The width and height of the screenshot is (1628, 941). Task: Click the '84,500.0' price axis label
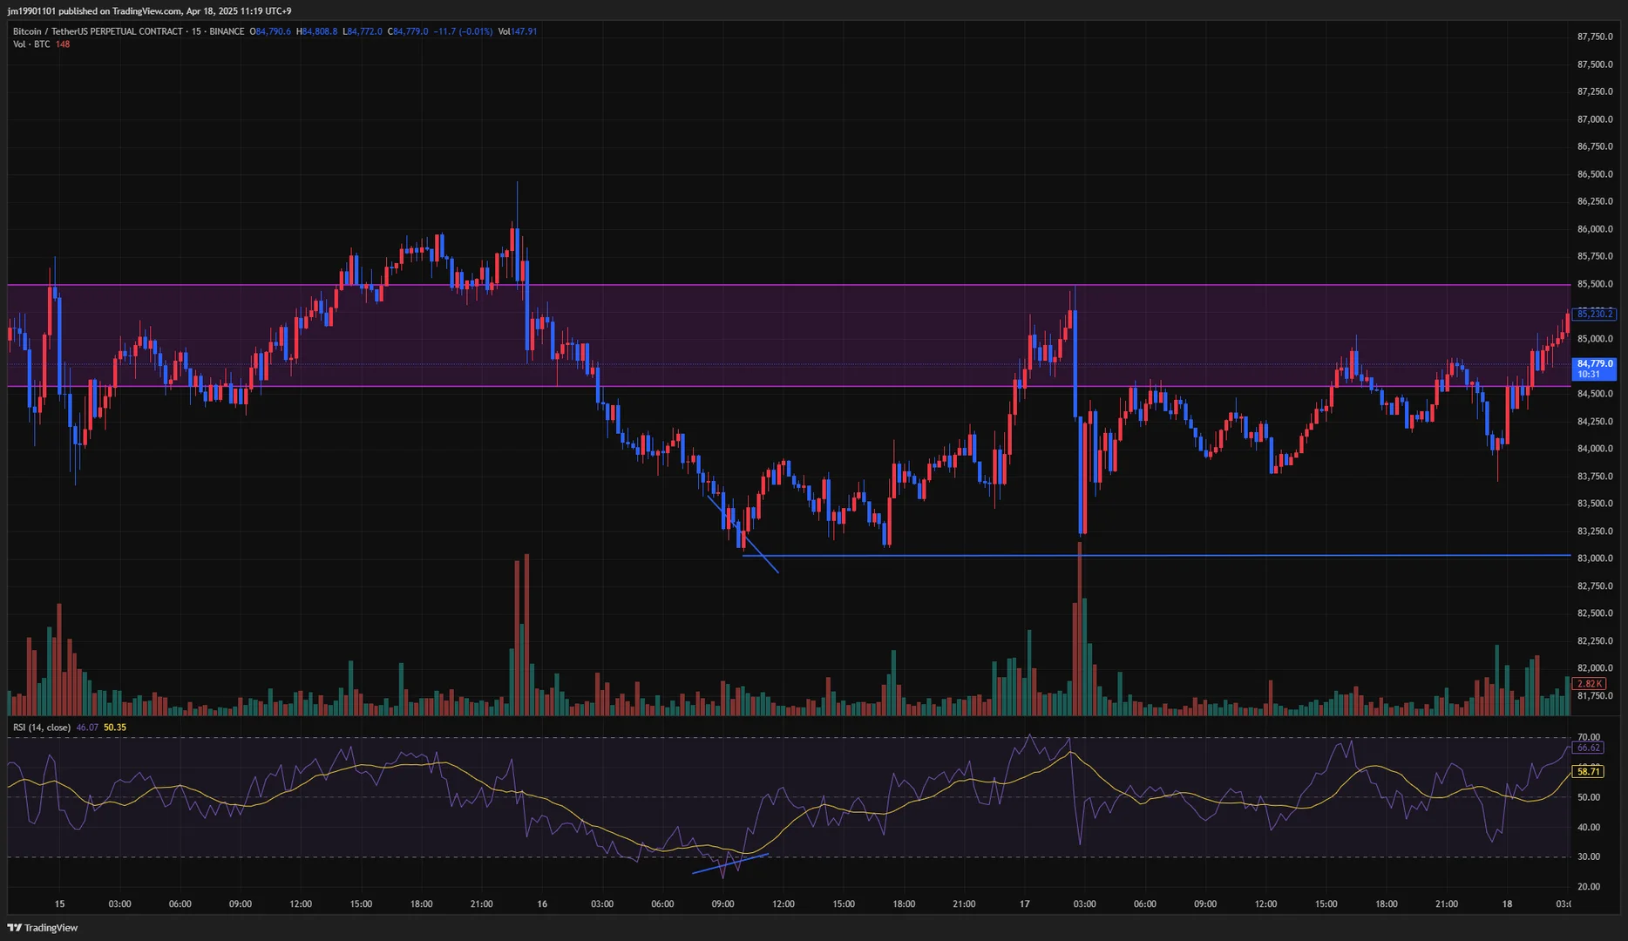[x=1595, y=394]
